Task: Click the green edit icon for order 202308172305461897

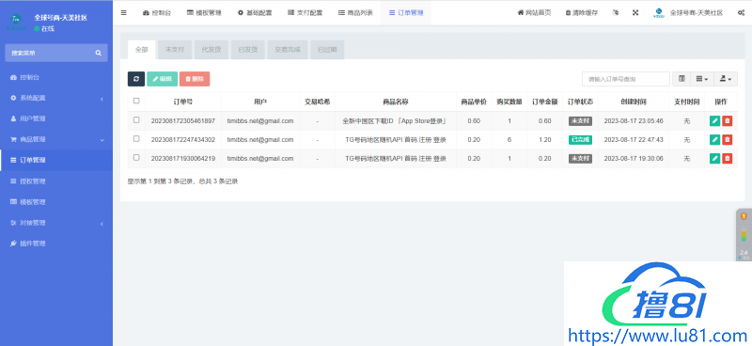Action: (714, 121)
